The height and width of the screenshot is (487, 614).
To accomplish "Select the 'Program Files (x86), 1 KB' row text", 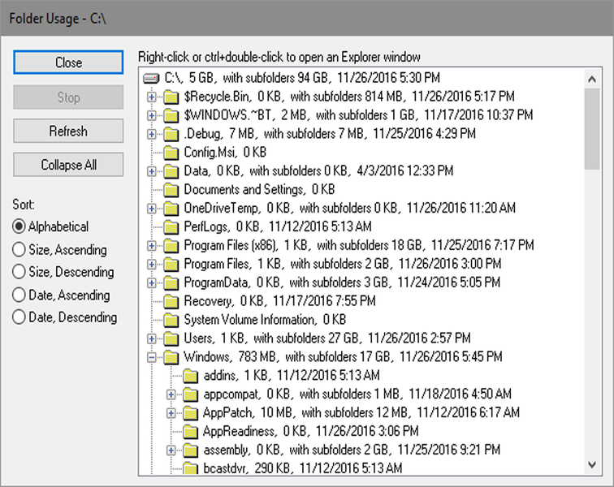I will pos(359,245).
